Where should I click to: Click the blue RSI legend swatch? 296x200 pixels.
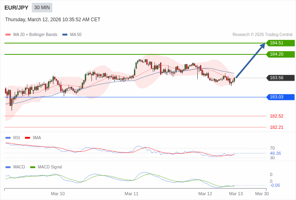[x=8, y=138]
